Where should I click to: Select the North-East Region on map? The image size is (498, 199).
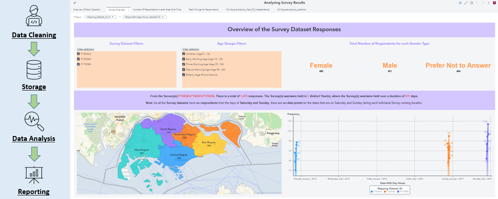[185, 137]
